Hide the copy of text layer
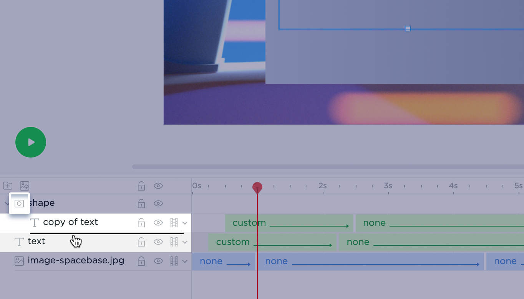524x299 pixels. 158,223
